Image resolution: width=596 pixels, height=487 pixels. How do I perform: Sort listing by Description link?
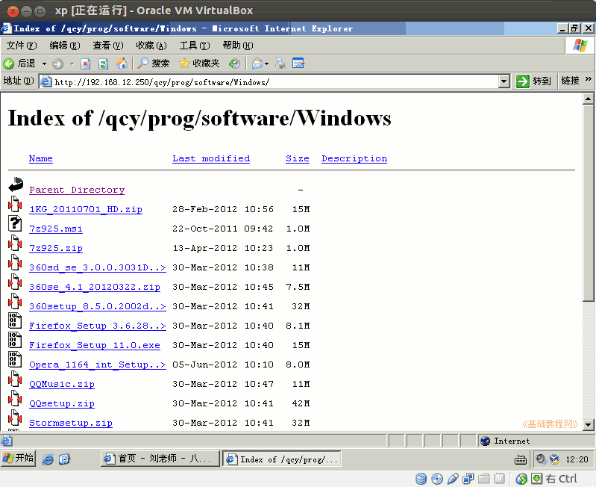coord(354,158)
